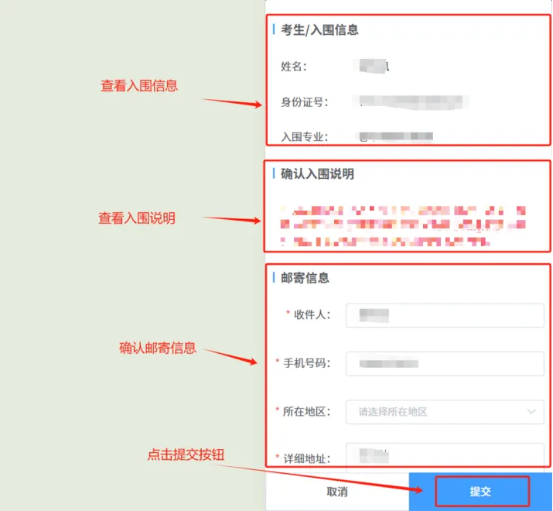This screenshot has height=511, width=553.
Task: Select the 邮寄信息 section heading
Action: point(305,278)
